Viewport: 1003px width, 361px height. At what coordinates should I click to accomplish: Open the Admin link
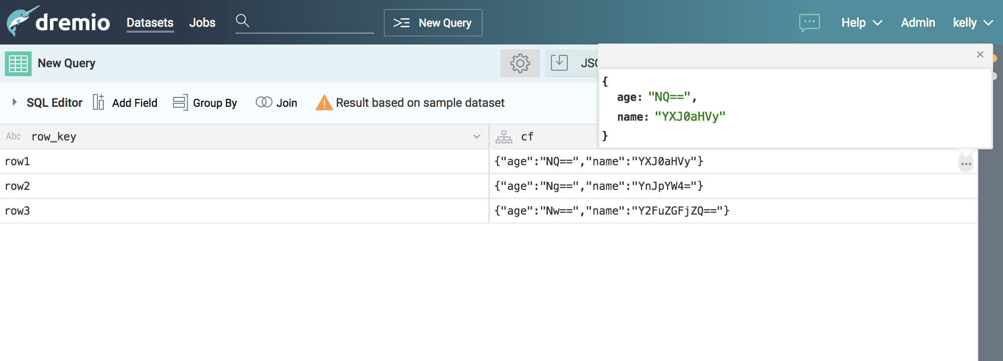click(x=917, y=23)
